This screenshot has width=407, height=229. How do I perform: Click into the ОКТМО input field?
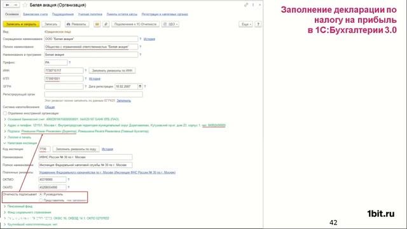tap(52, 179)
